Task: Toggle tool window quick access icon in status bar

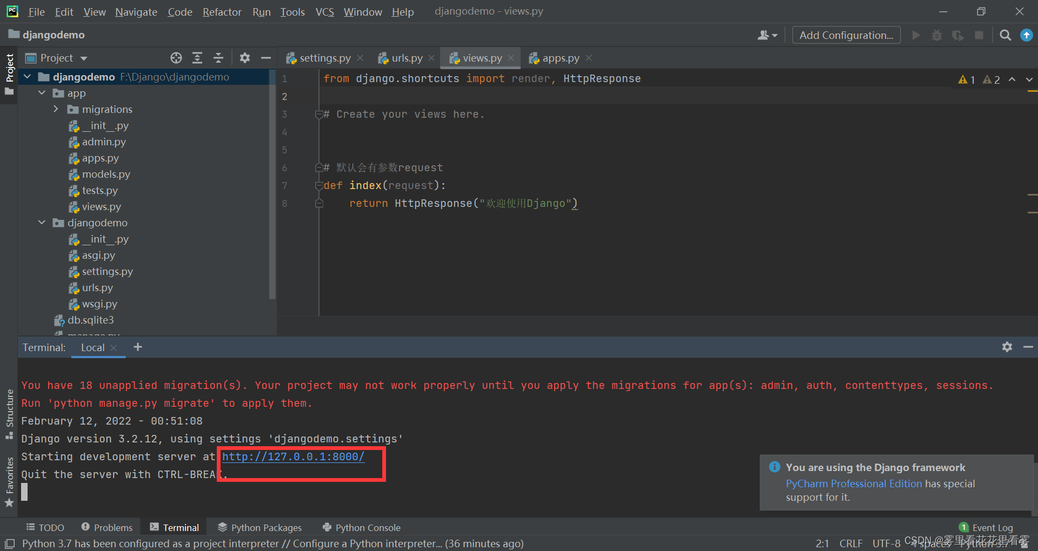Action: [x=9, y=543]
